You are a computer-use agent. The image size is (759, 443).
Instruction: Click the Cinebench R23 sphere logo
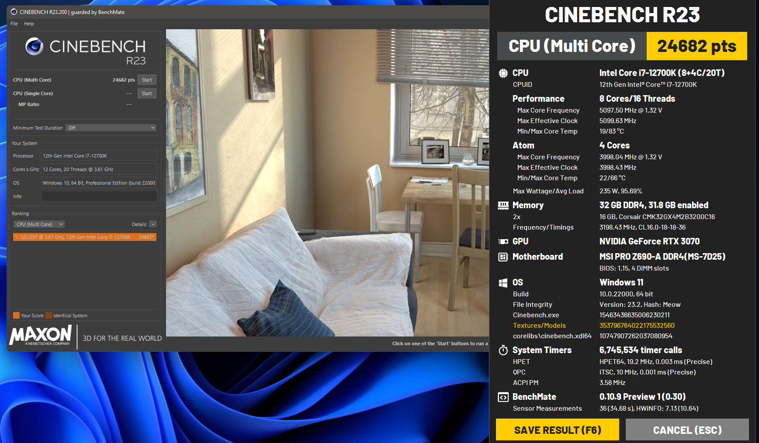click(x=34, y=46)
